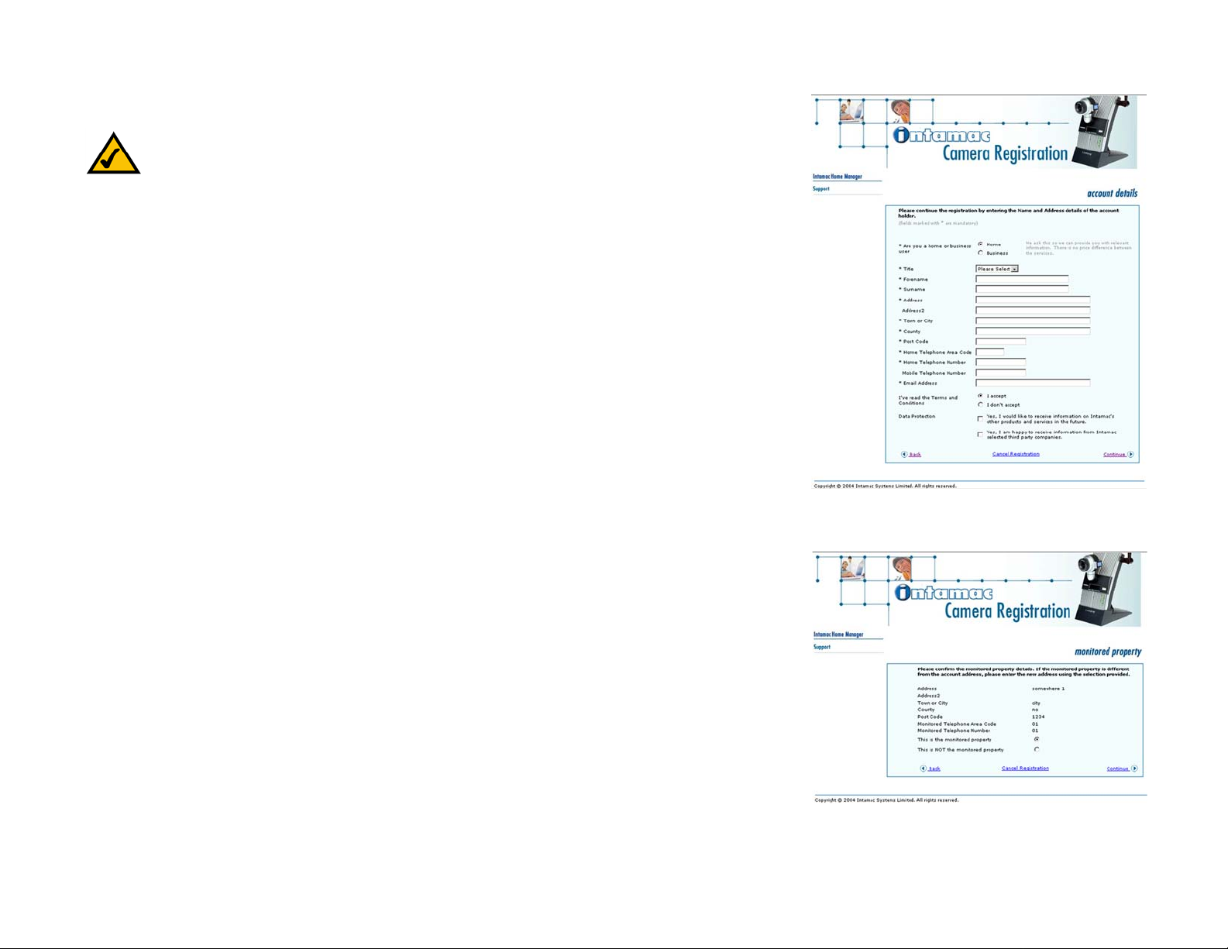Open Intamac Home Manager in account details sidebar
1228x949 pixels.
click(838, 177)
